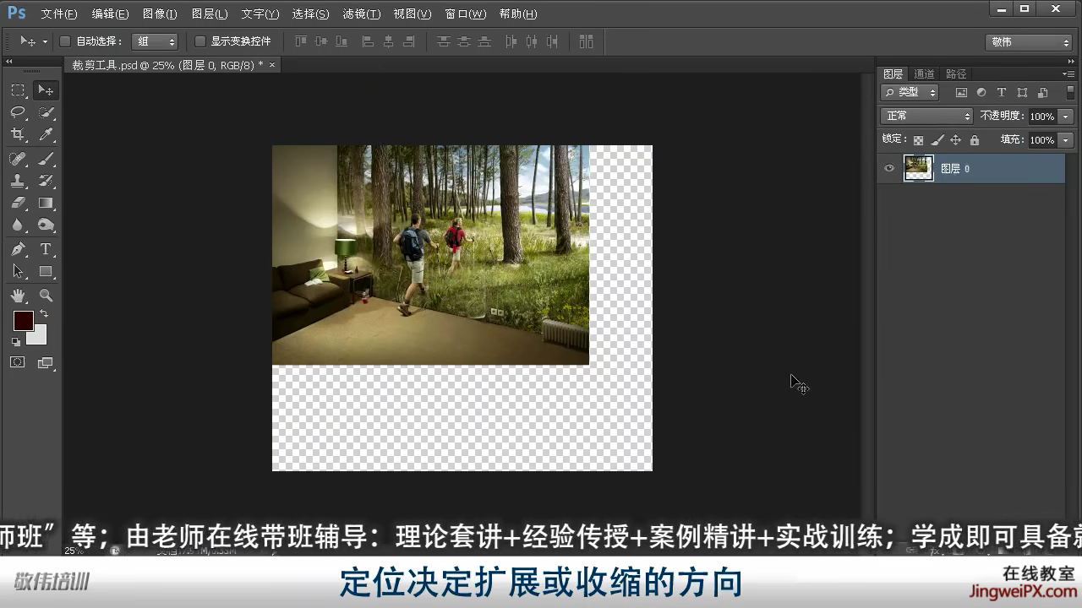1082x608 pixels.
Task: Select the History Brush tool
Action: tap(46, 181)
